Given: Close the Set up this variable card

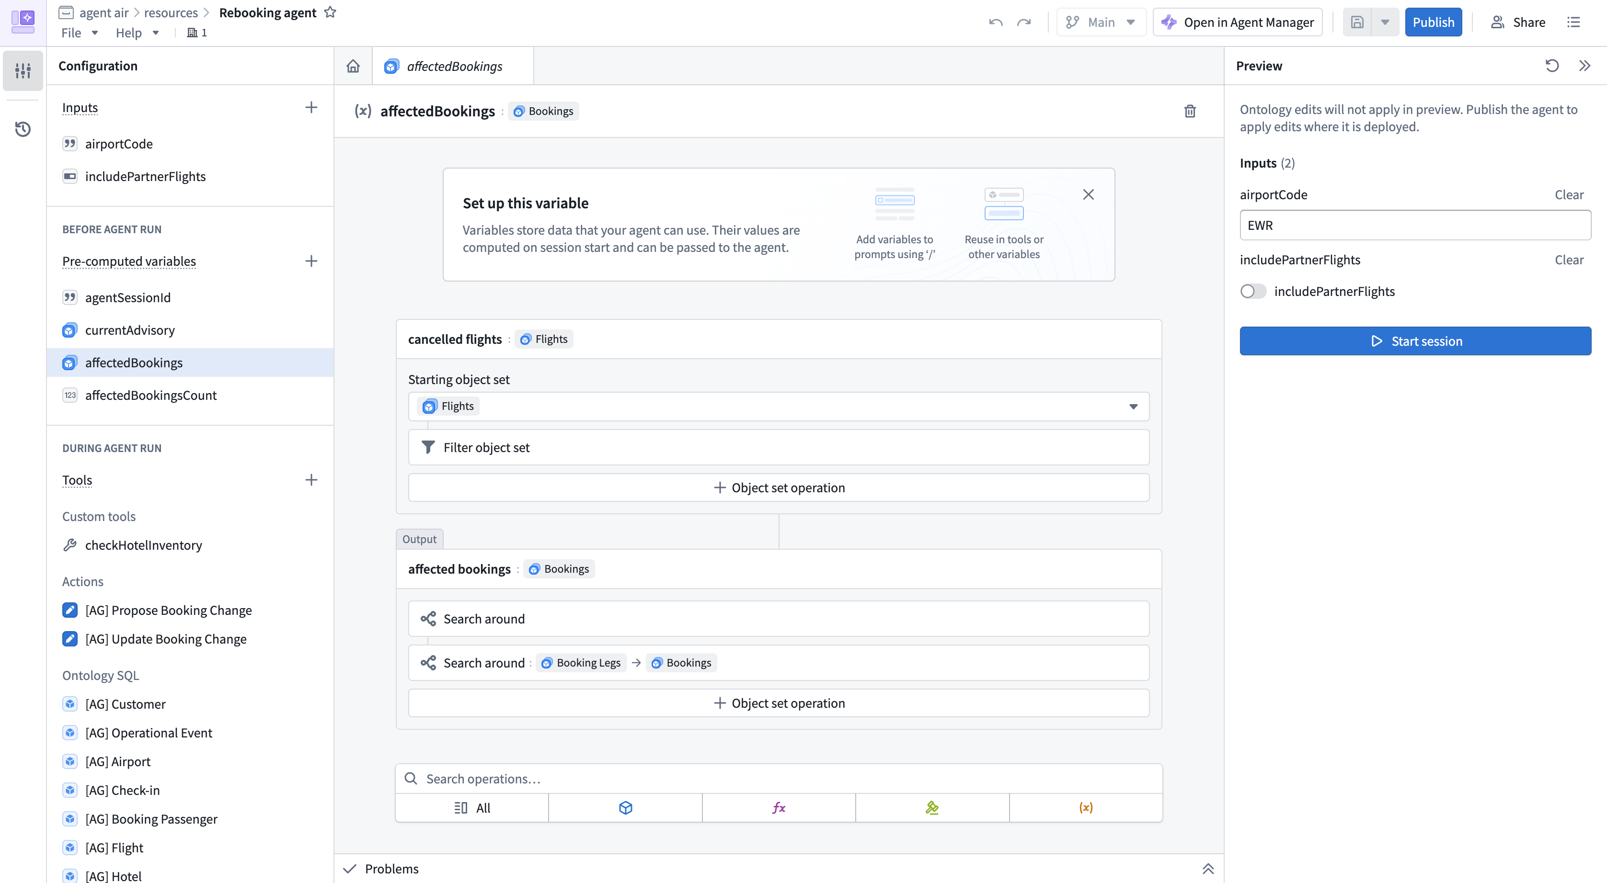Looking at the screenshot, I should pos(1088,194).
